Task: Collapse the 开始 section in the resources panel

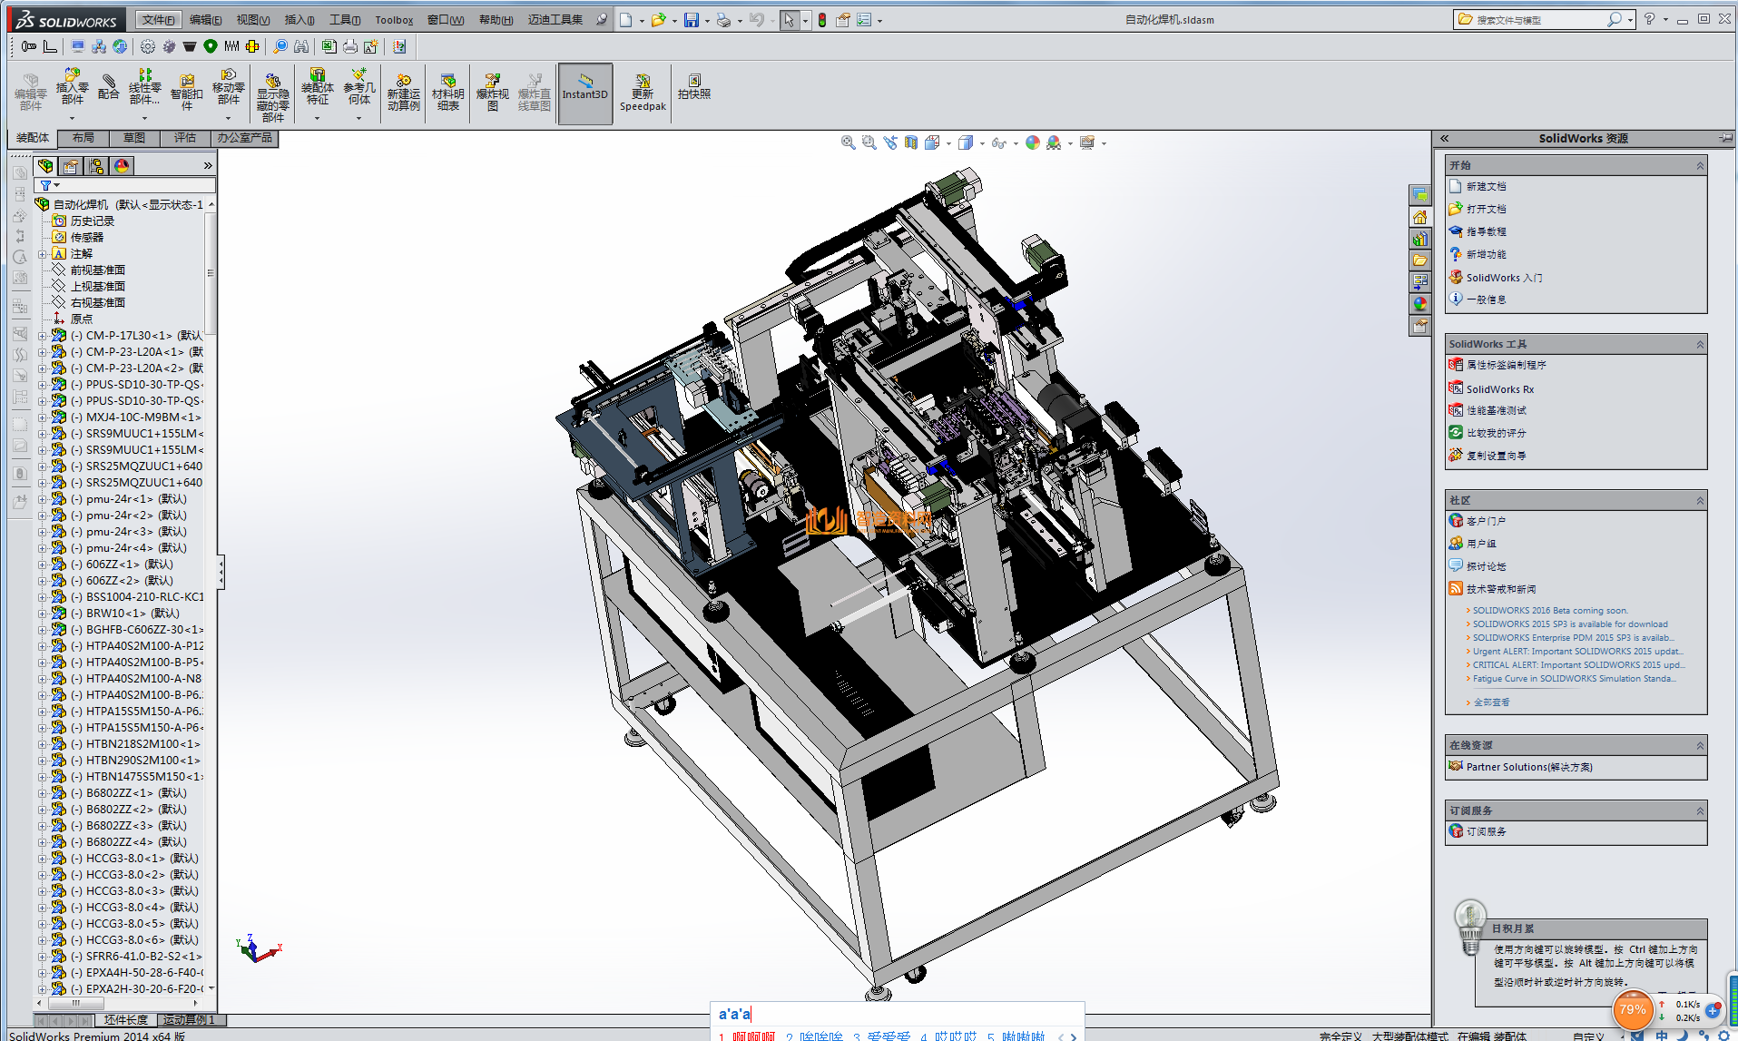Action: tap(1700, 165)
